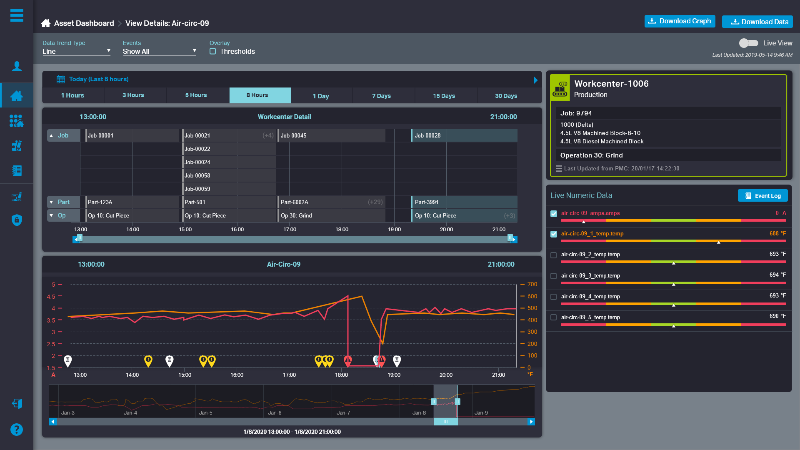Open the hamburger menu icon
The image size is (800, 450).
(17, 15)
